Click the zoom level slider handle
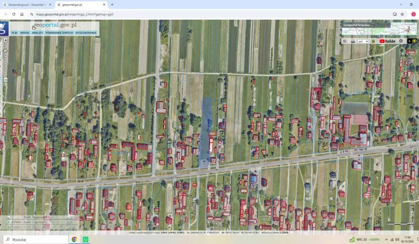 5,51
